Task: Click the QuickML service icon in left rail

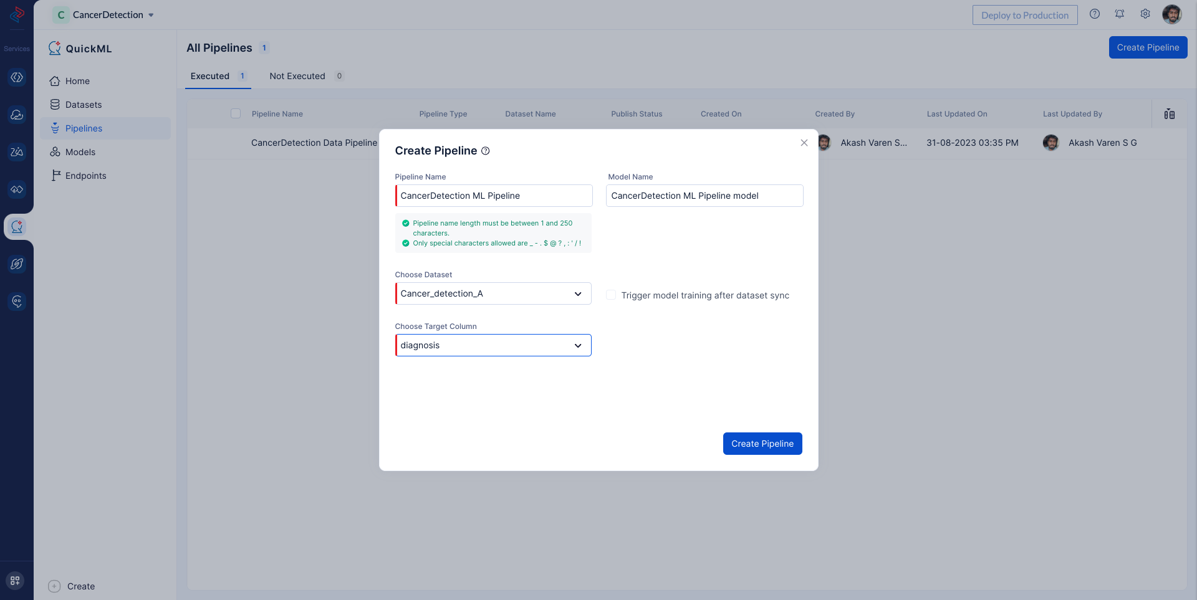Action: click(17, 227)
